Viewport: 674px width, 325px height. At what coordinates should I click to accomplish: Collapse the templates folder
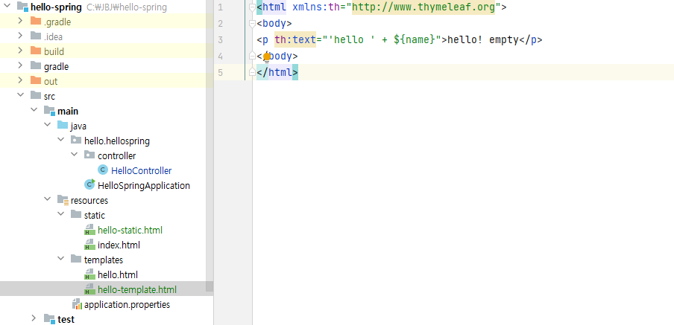pyautogui.click(x=60, y=260)
